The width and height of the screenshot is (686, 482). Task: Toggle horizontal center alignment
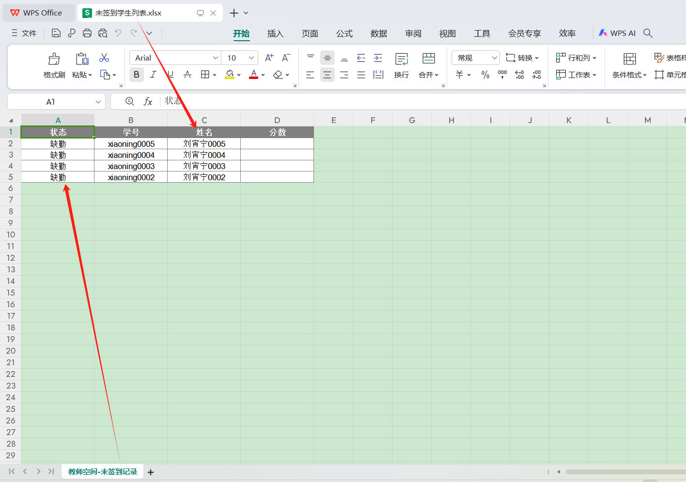coord(327,75)
